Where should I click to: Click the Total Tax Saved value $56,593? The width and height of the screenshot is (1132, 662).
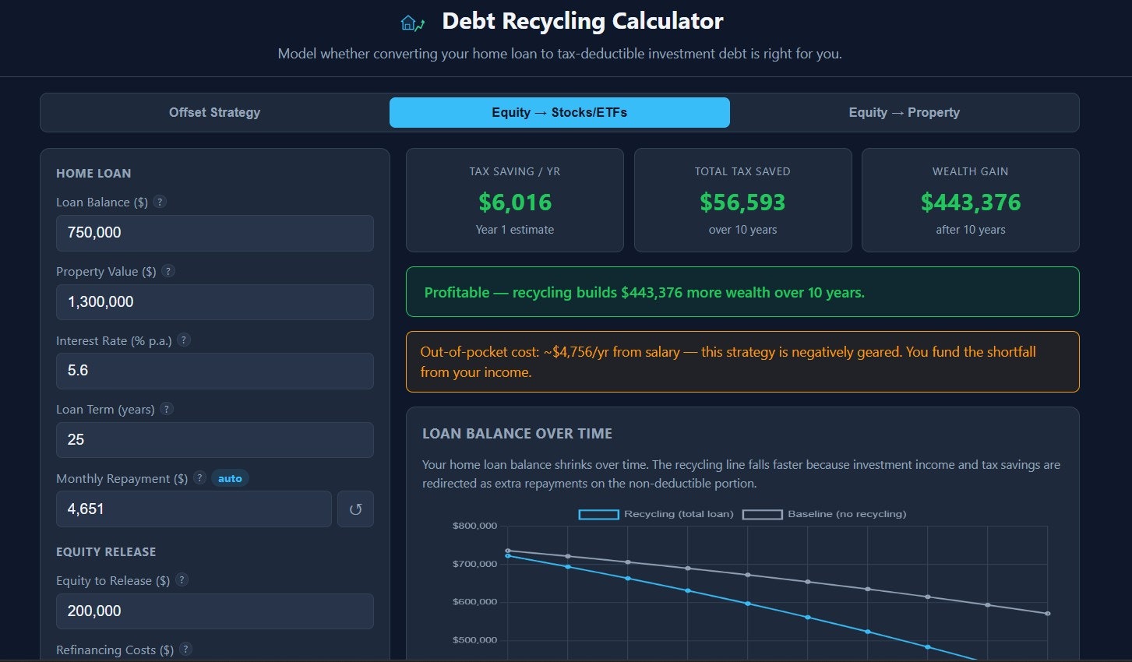coord(742,202)
